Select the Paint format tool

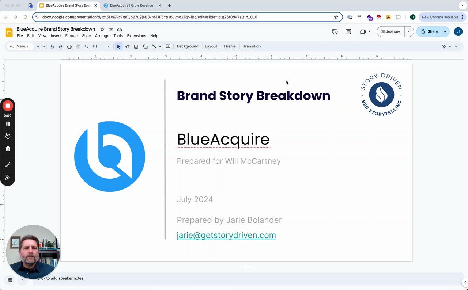pos(78,46)
